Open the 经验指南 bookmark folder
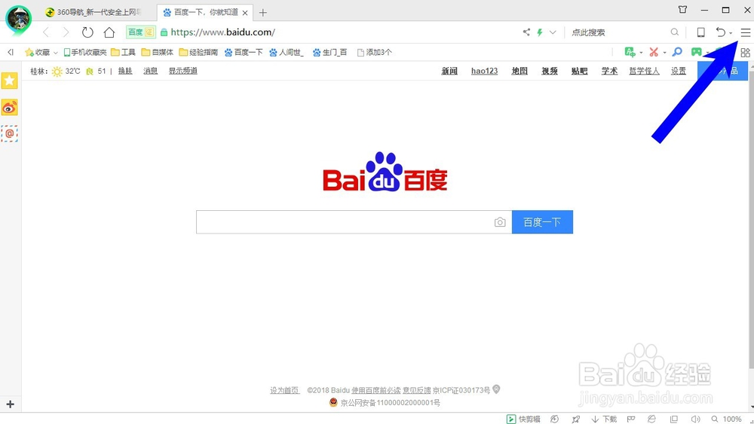The width and height of the screenshot is (754, 424). pyautogui.click(x=198, y=52)
